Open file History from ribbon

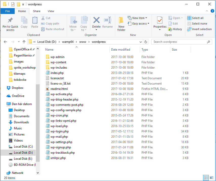[x=175, y=29]
